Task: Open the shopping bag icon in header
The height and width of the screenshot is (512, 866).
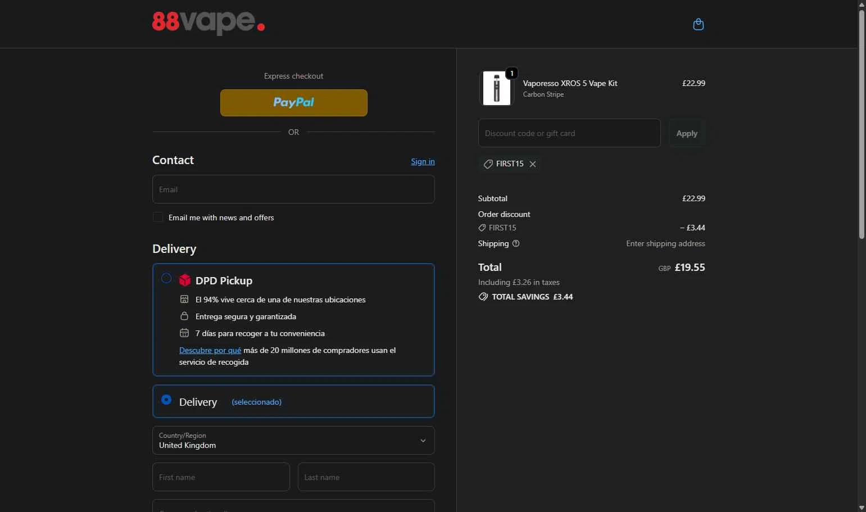Action: (699, 24)
